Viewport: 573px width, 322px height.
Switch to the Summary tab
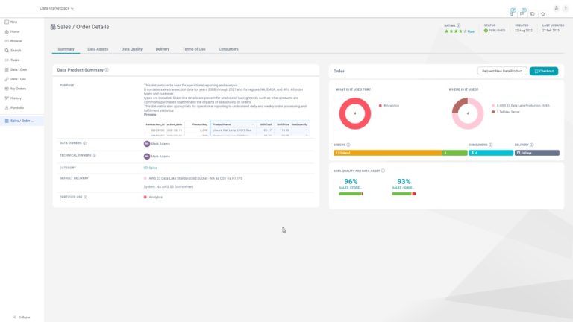coord(66,49)
